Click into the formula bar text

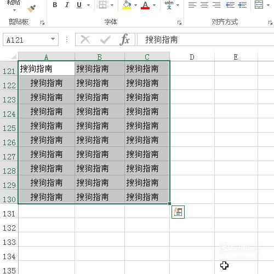pyautogui.click(x=206, y=39)
